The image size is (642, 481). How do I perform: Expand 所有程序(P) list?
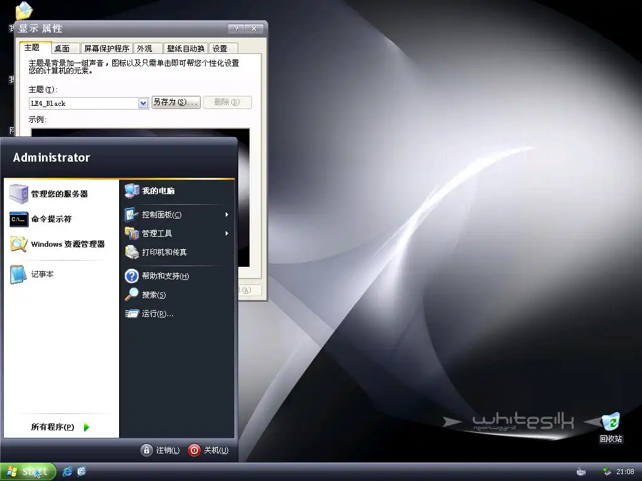61,427
